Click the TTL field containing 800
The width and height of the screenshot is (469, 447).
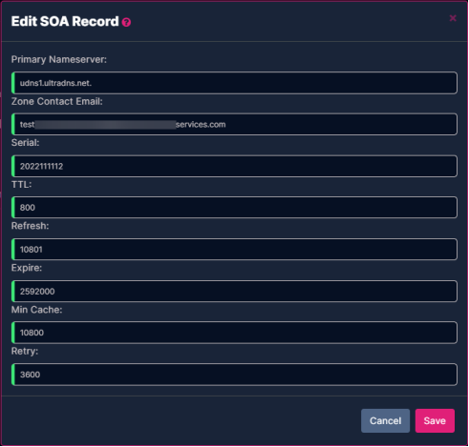pos(234,208)
